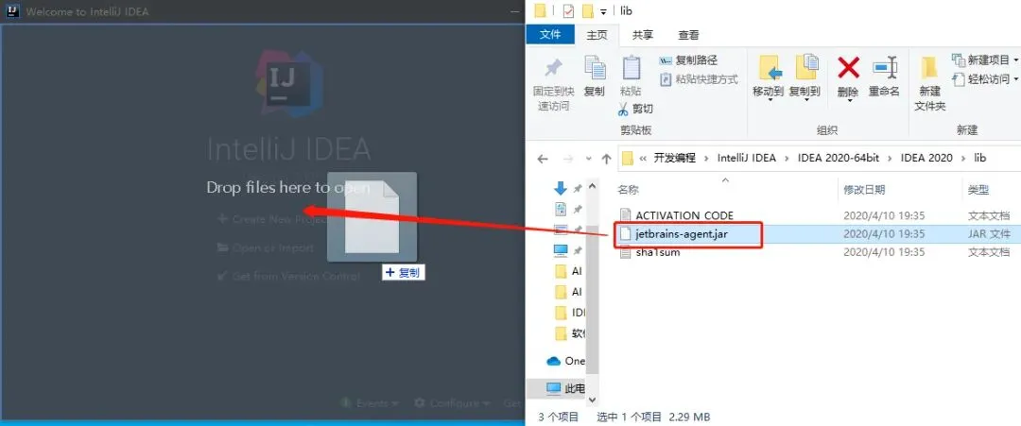Screen dimensions: 1021x426
Task: Click the sha1sum file icon
Action: pyautogui.click(x=625, y=251)
